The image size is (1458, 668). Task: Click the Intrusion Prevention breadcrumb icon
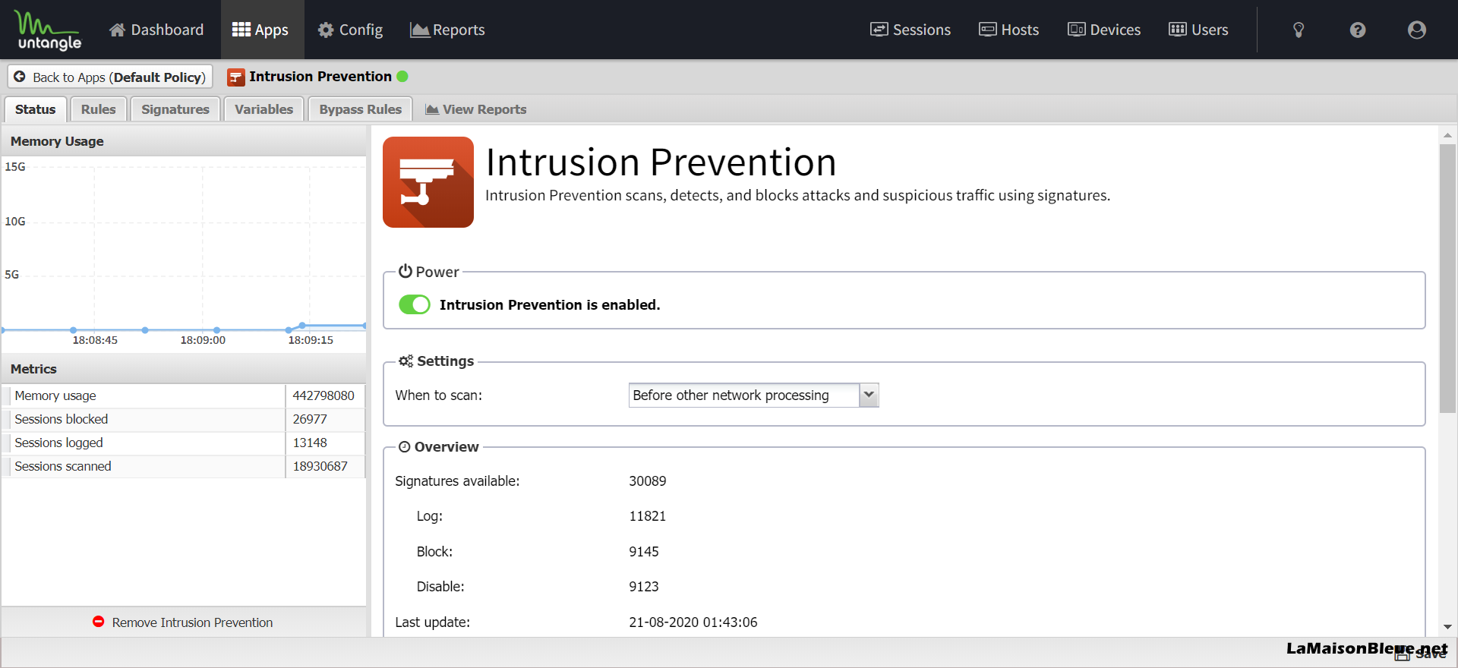[236, 77]
